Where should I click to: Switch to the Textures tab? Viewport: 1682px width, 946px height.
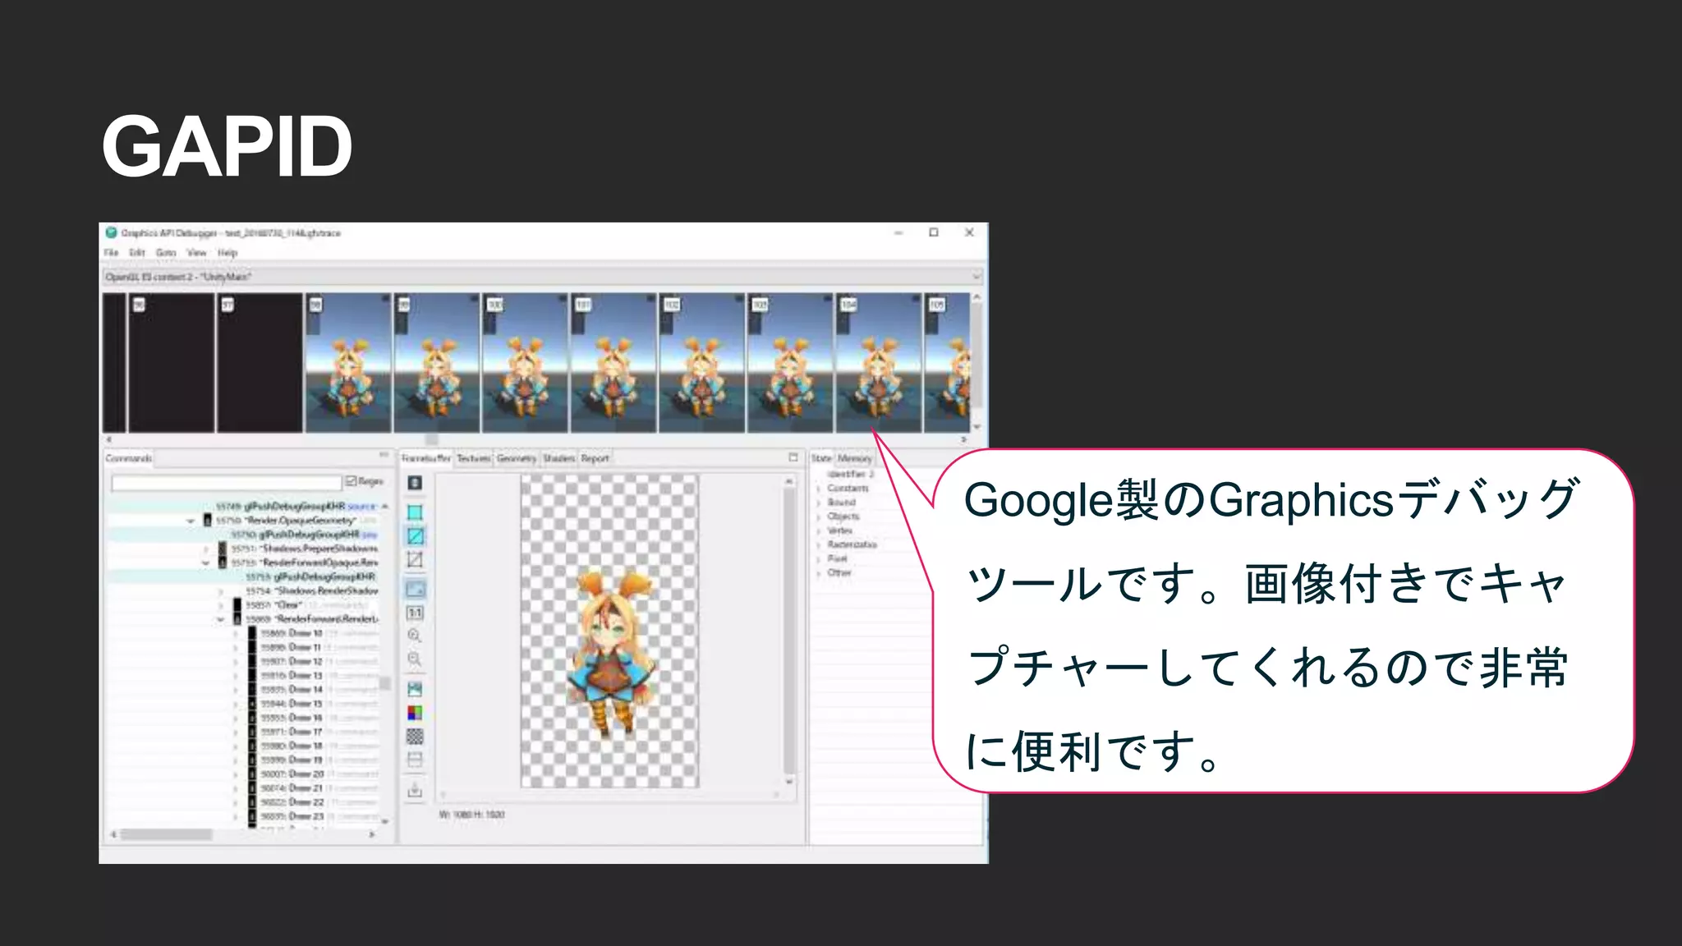(474, 458)
